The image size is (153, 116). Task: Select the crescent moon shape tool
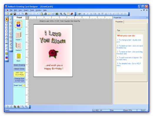coord(11,44)
